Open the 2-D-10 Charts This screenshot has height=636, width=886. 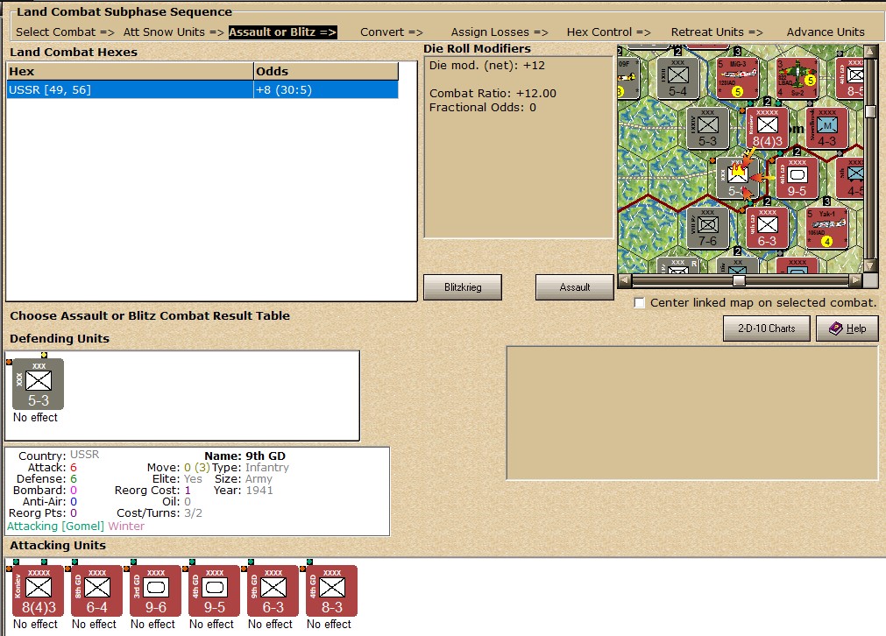point(766,329)
